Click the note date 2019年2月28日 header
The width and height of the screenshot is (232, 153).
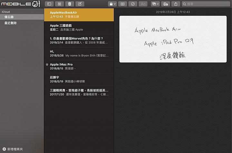pyautogui.click(x=173, y=12)
